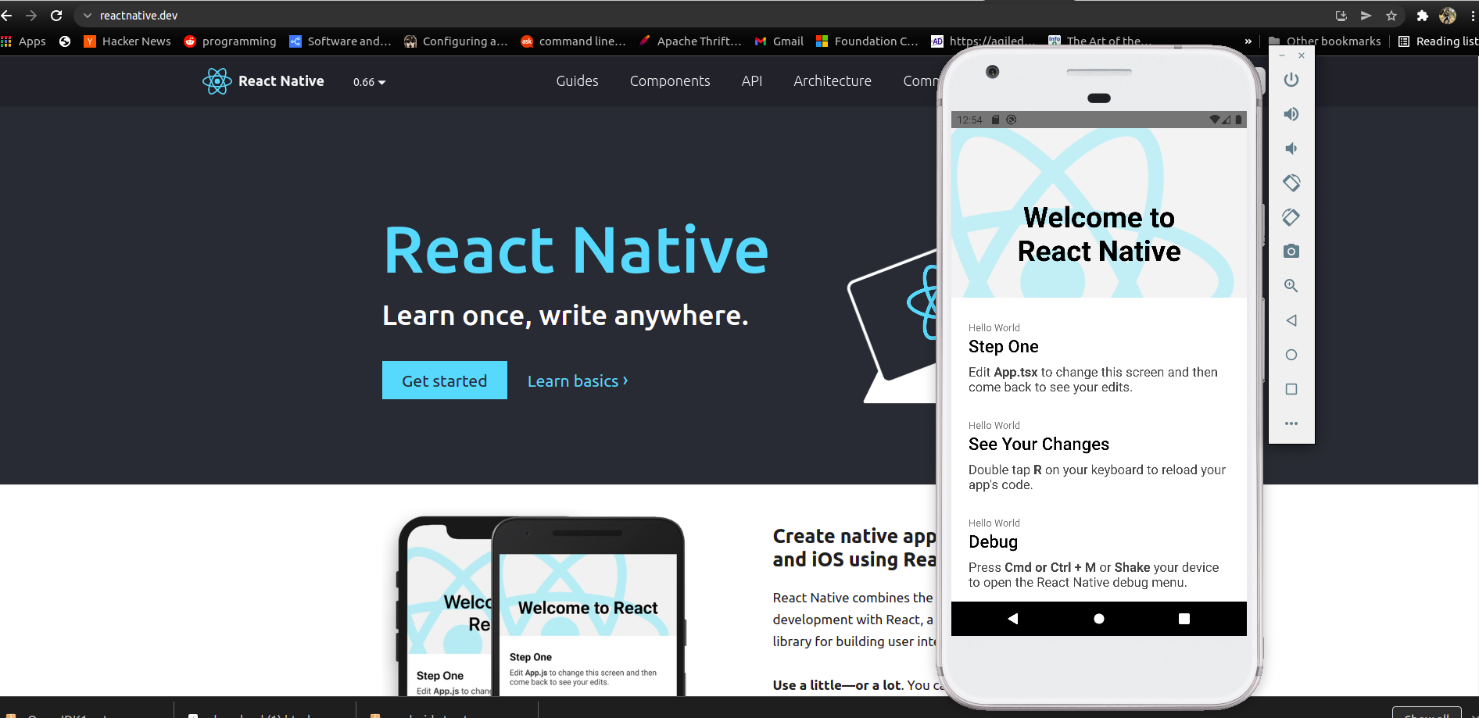The image size is (1479, 718).
Task: Open the Hacker News bookmark
Action: (127, 41)
